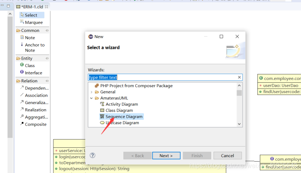
Task: Pin the Common palette drawer
Action: pyautogui.click(x=47, y=31)
